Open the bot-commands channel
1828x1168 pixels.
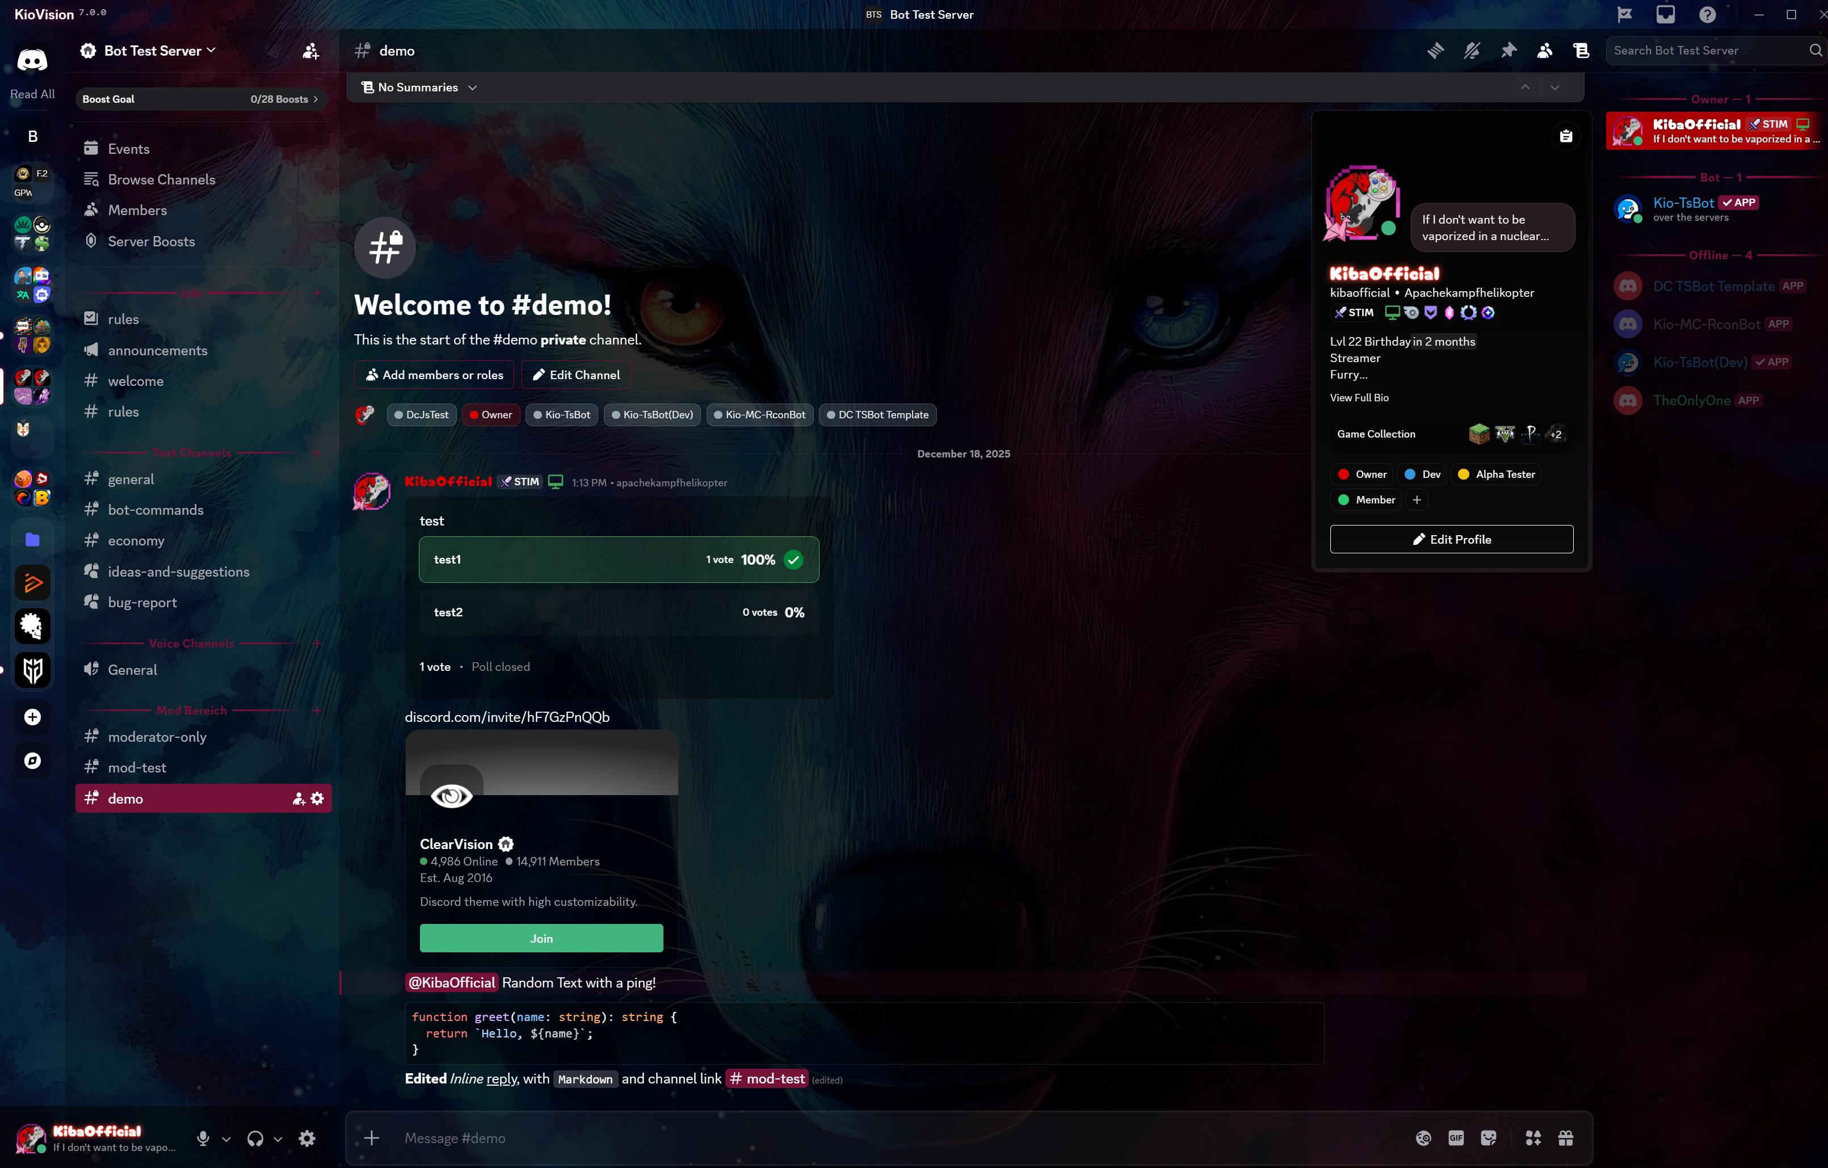coord(156,510)
